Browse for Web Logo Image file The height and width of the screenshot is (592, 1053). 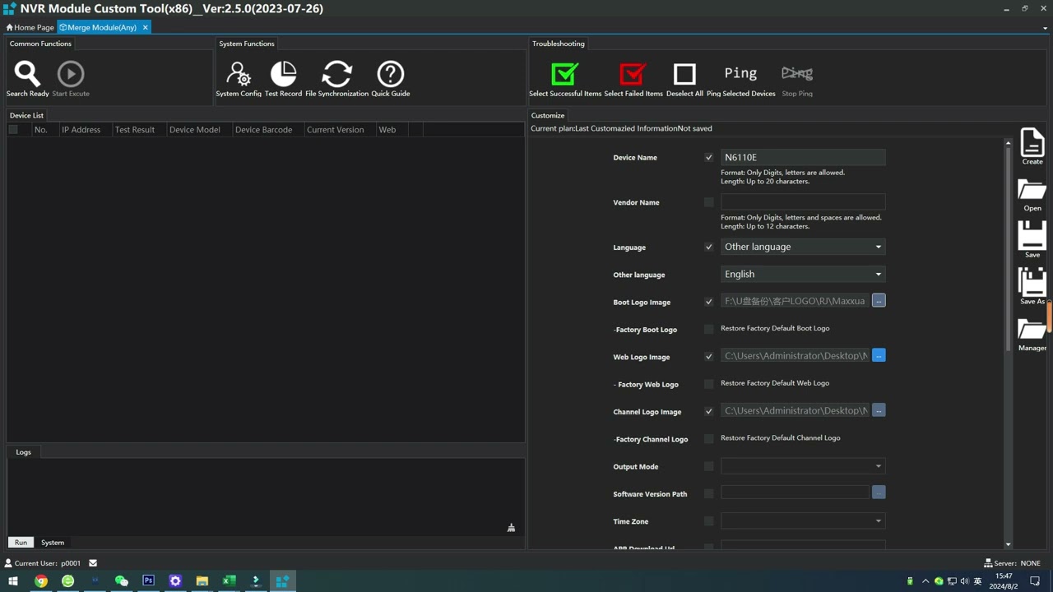tap(879, 356)
